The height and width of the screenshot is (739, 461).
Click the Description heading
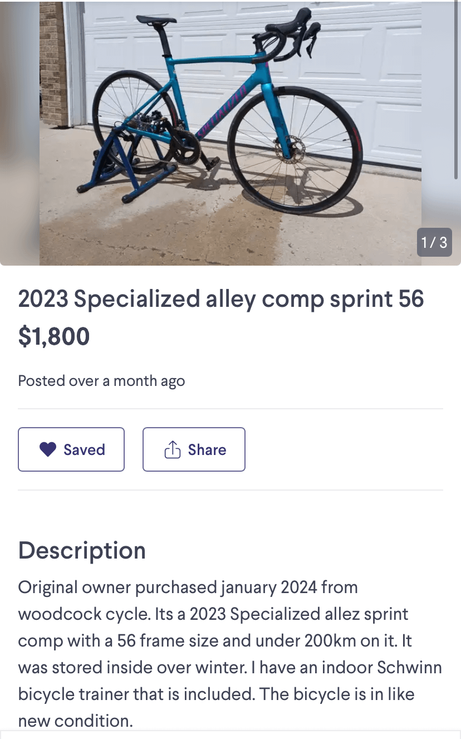82,550
